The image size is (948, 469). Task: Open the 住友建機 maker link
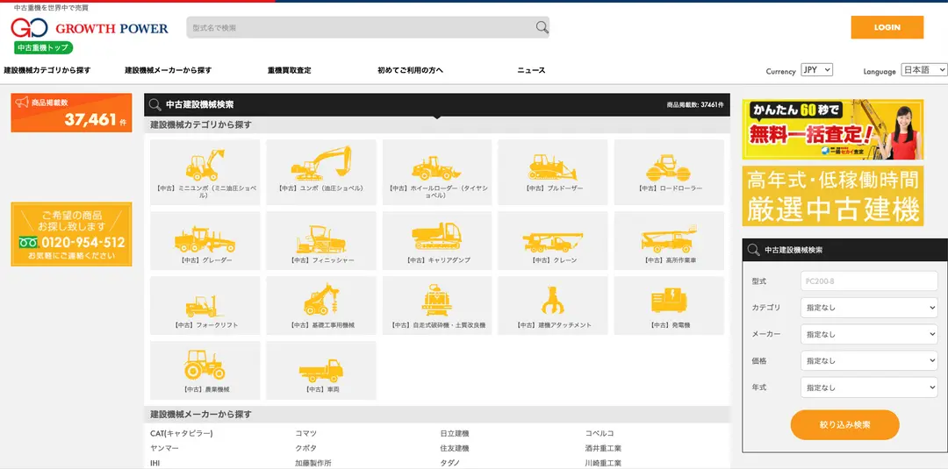[x=455, y=449]
